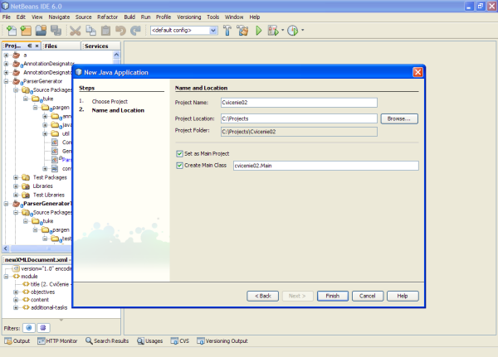Click the Open Project toolbar icon

point(41,31)
